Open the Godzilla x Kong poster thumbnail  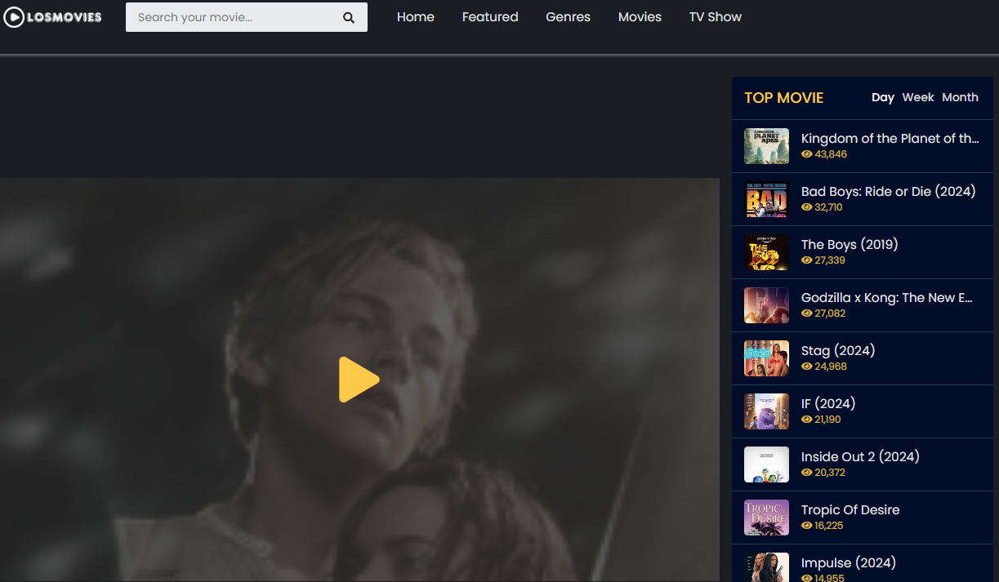coord(766,305)
